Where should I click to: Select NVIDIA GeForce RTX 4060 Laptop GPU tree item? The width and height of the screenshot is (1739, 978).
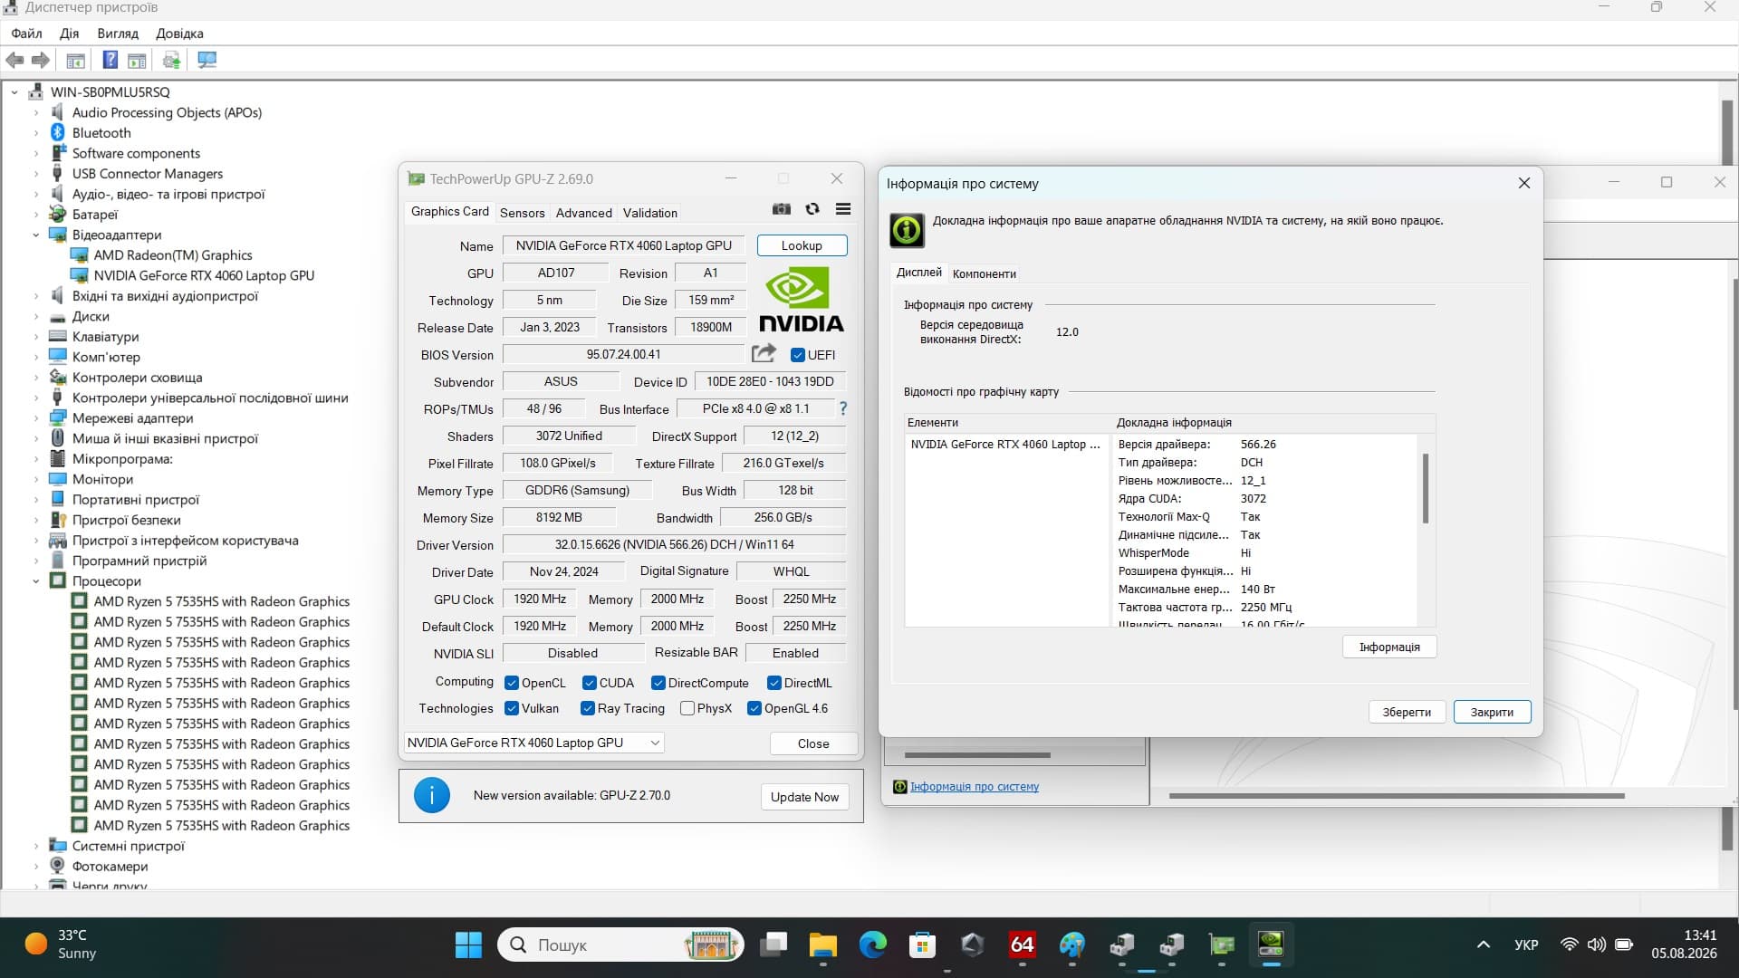point(204,275)
